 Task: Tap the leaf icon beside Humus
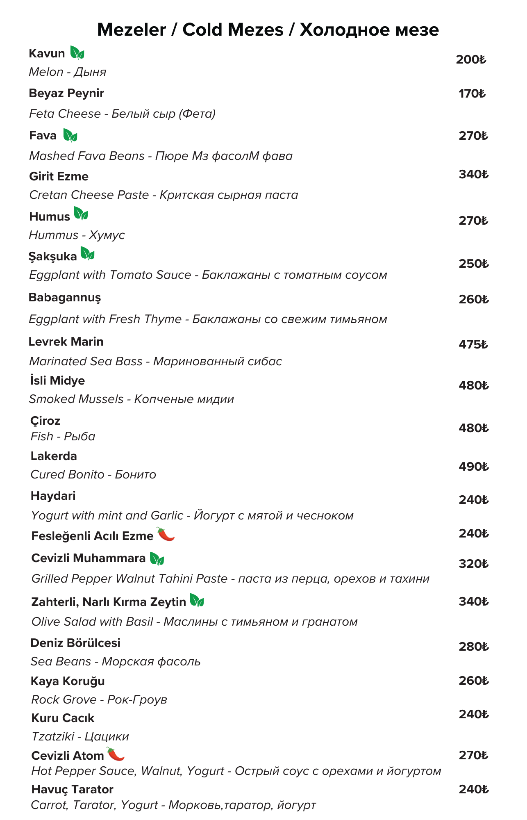pos(81,214)
